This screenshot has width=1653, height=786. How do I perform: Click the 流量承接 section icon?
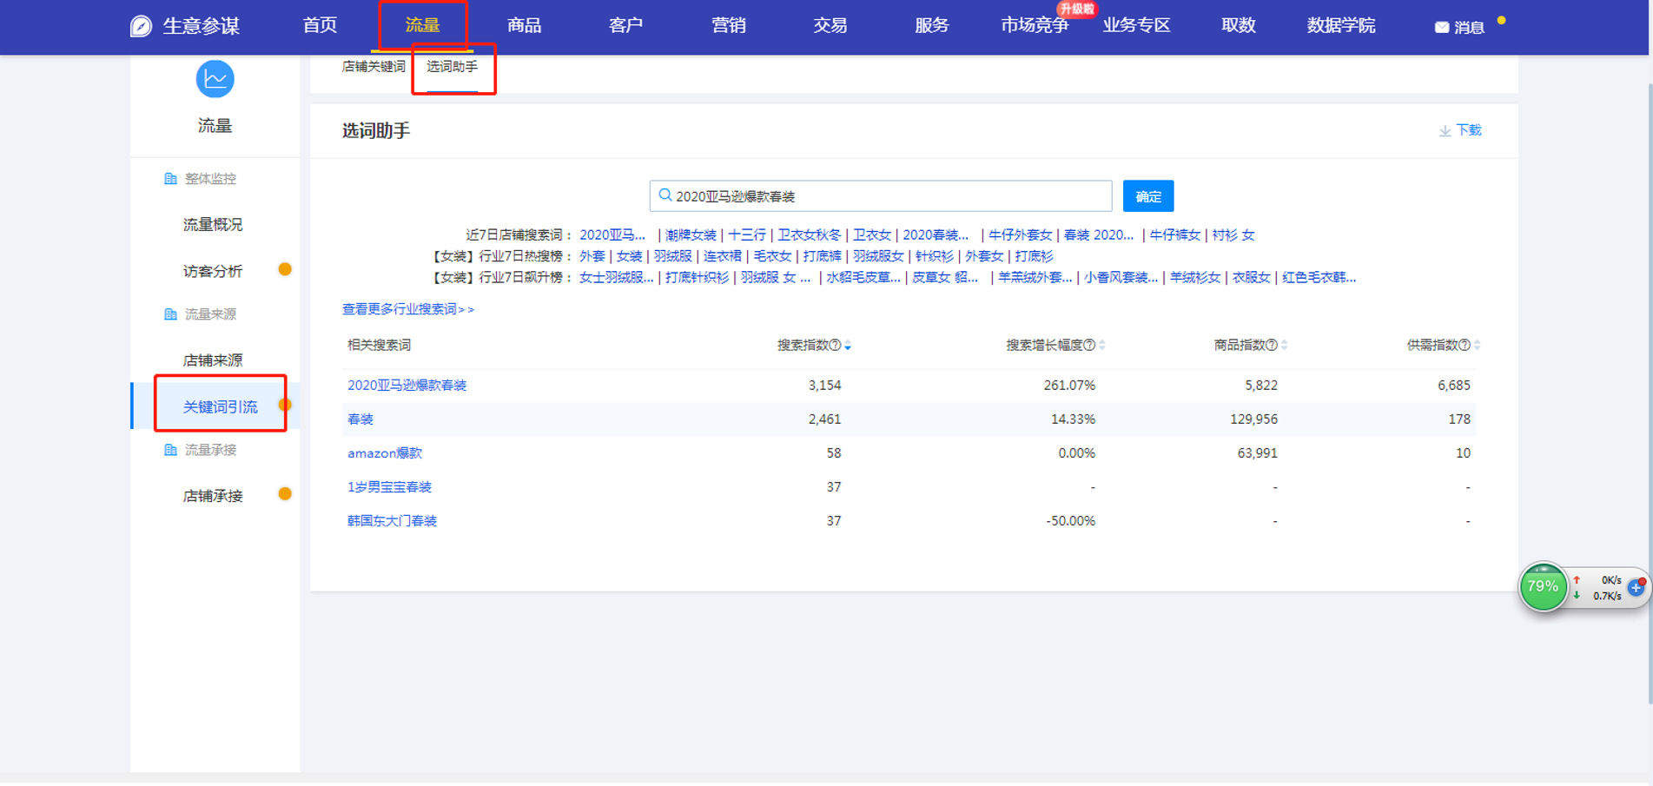pyautogui.click(x=170, y=450)
